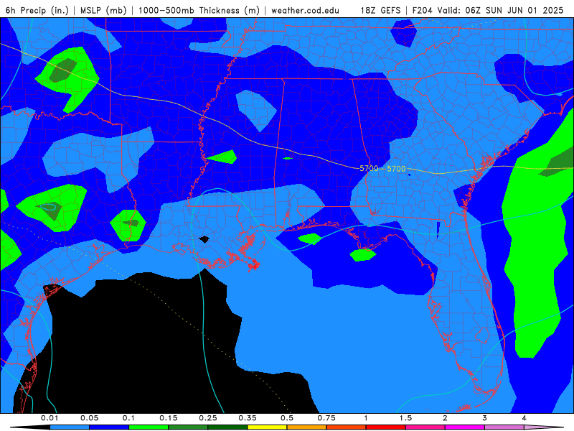Image resolution: width=574 pixels, height=431 pixels.
Task: Click the 'MSLP (mb)' header label
Action: [103, 10]
